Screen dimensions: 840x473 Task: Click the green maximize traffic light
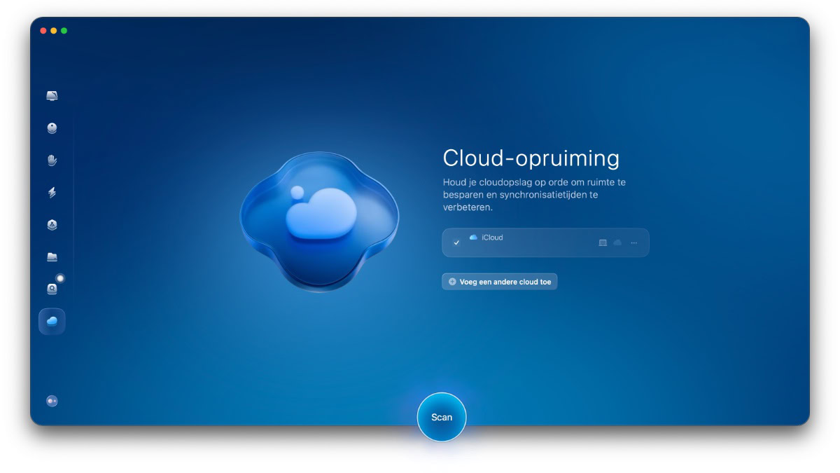tap(64, 31)
